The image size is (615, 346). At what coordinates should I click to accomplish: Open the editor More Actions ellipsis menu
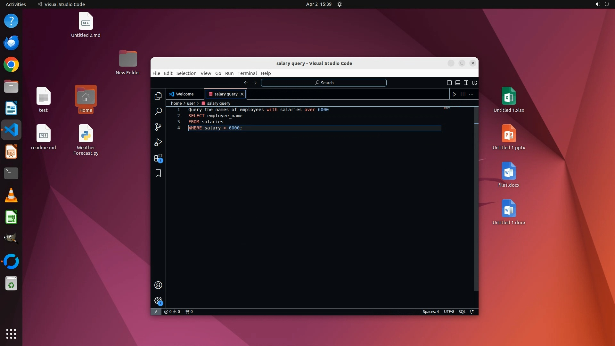(471, 94)
